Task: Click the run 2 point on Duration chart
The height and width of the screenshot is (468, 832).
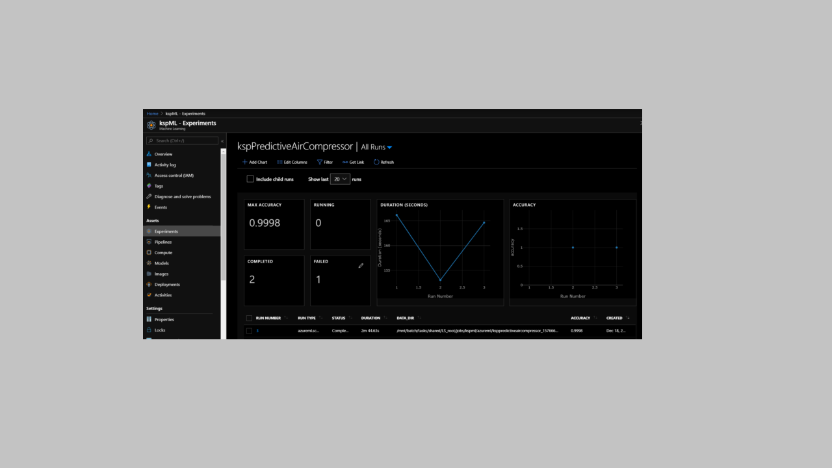Action: click(x=440, y=280)
